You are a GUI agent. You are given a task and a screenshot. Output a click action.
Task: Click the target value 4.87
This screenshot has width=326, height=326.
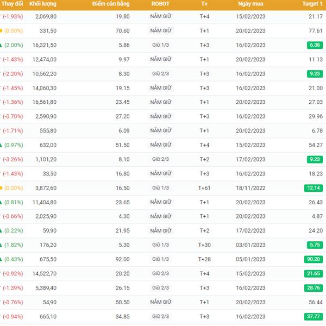(317, 216)
